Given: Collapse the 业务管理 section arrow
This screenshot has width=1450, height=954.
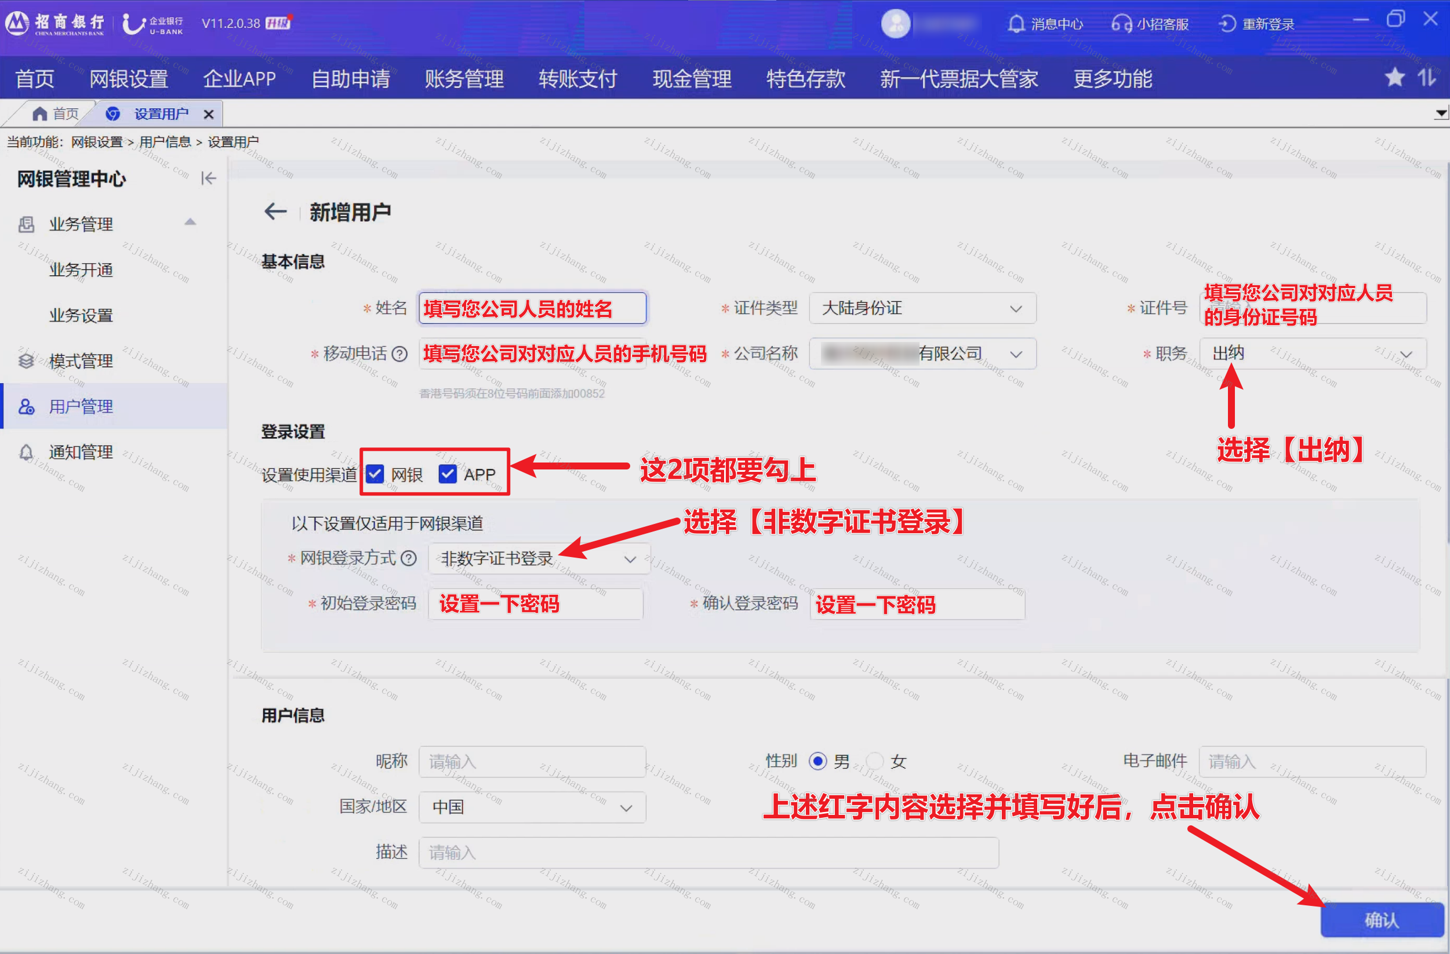Looking at the screenshot, I should pos(190,223).
